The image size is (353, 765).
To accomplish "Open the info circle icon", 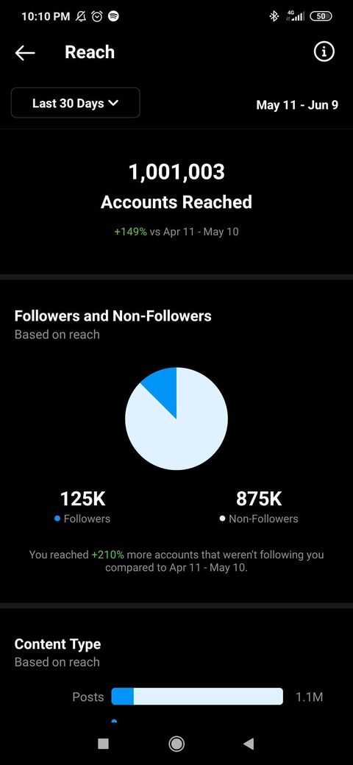I will [x=324, y=51].
